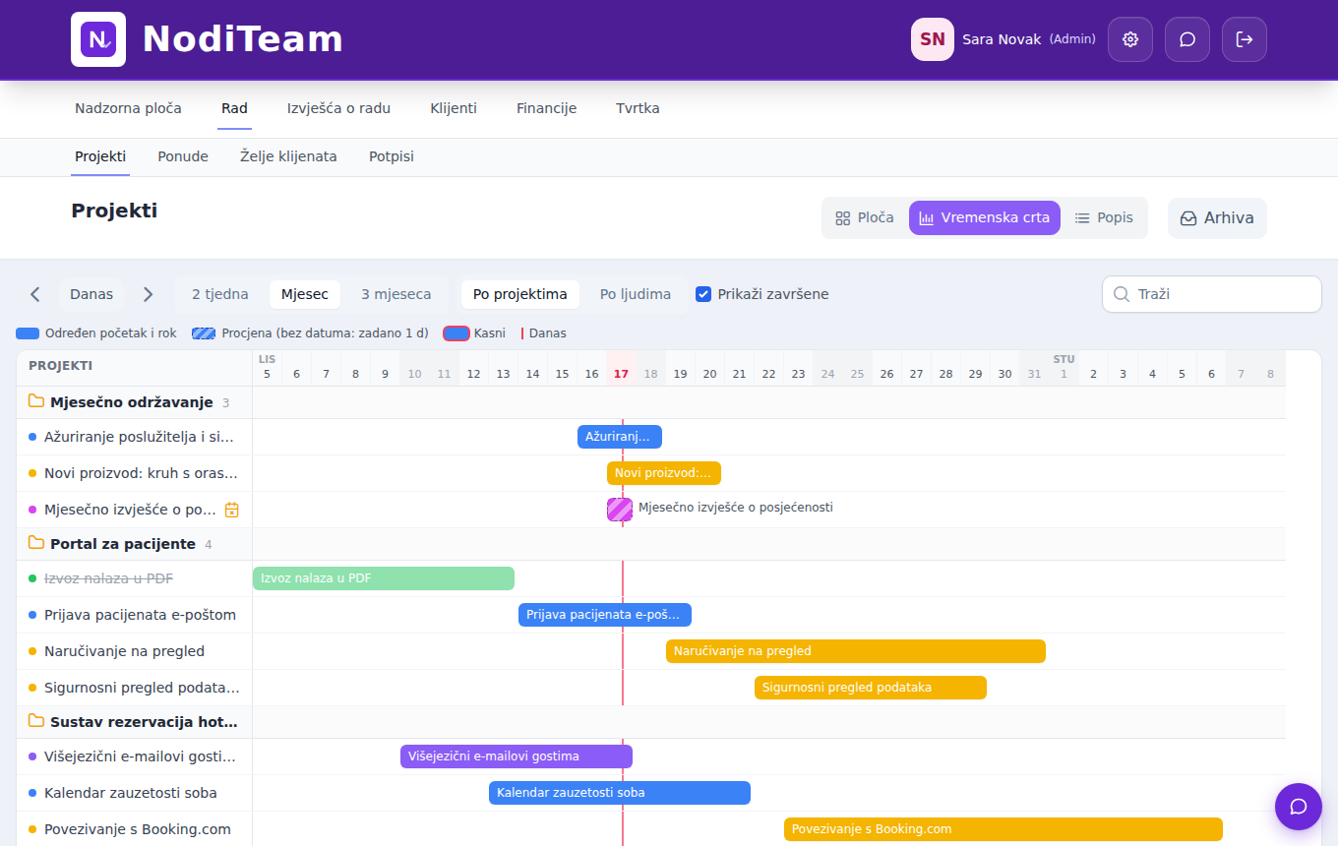The image size is (1338, 846).
Task: Open the Financije menu item
Action: [x=546, y=108]
